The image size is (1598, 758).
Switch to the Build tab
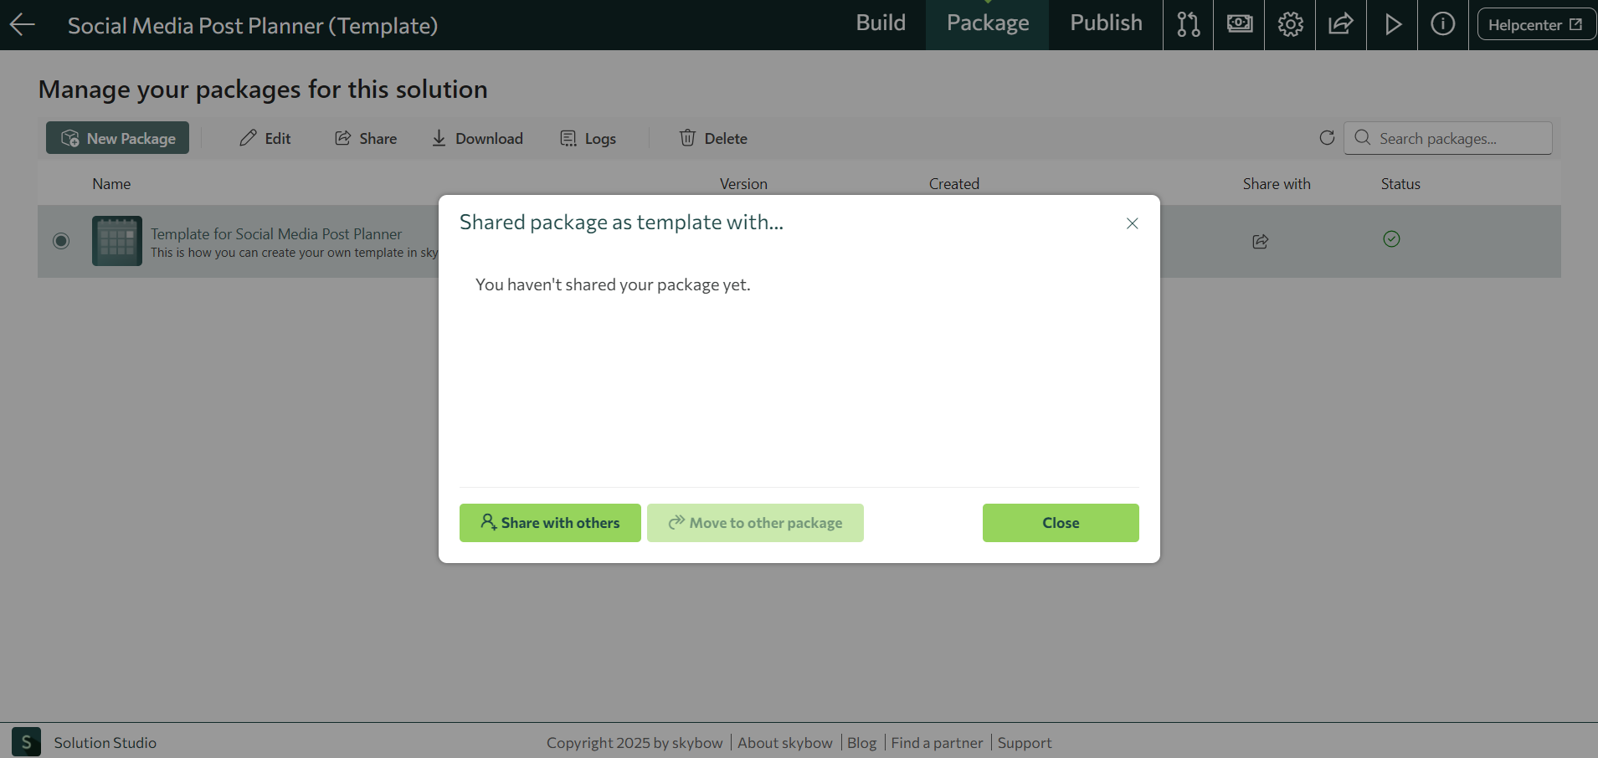click(x=880, y=23)
